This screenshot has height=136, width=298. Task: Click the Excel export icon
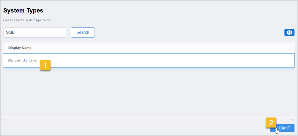(x=289, y=32)
